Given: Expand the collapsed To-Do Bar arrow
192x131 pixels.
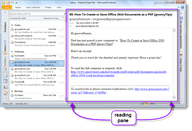Looking at the screenshot, I should (x=181, y=13).
